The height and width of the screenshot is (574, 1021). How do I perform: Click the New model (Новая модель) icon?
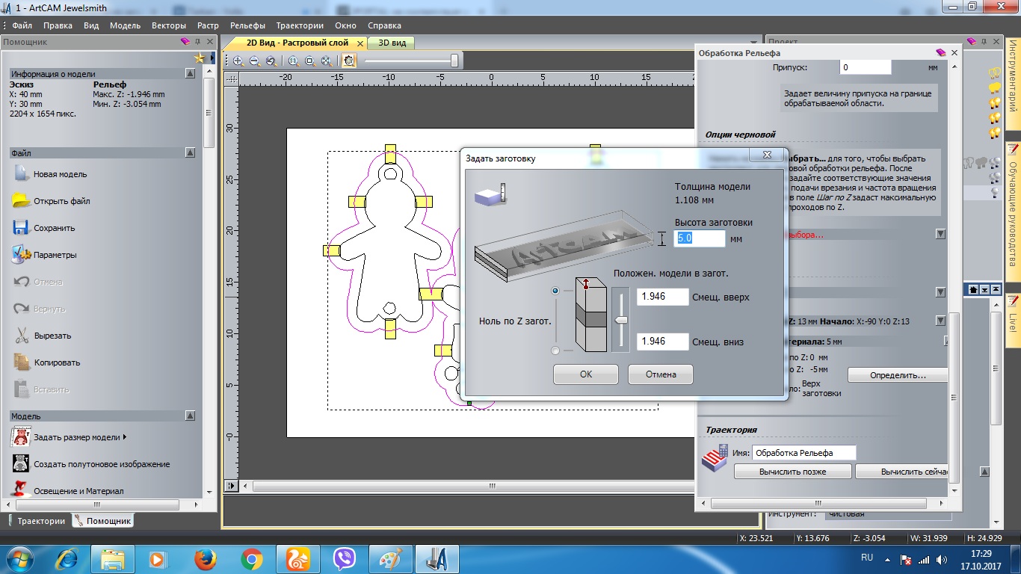[21, 174]
